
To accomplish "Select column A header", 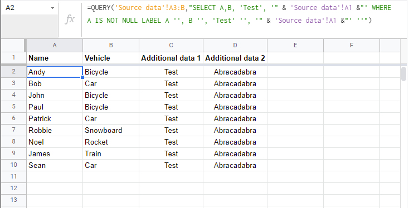I will pos(55,45).
